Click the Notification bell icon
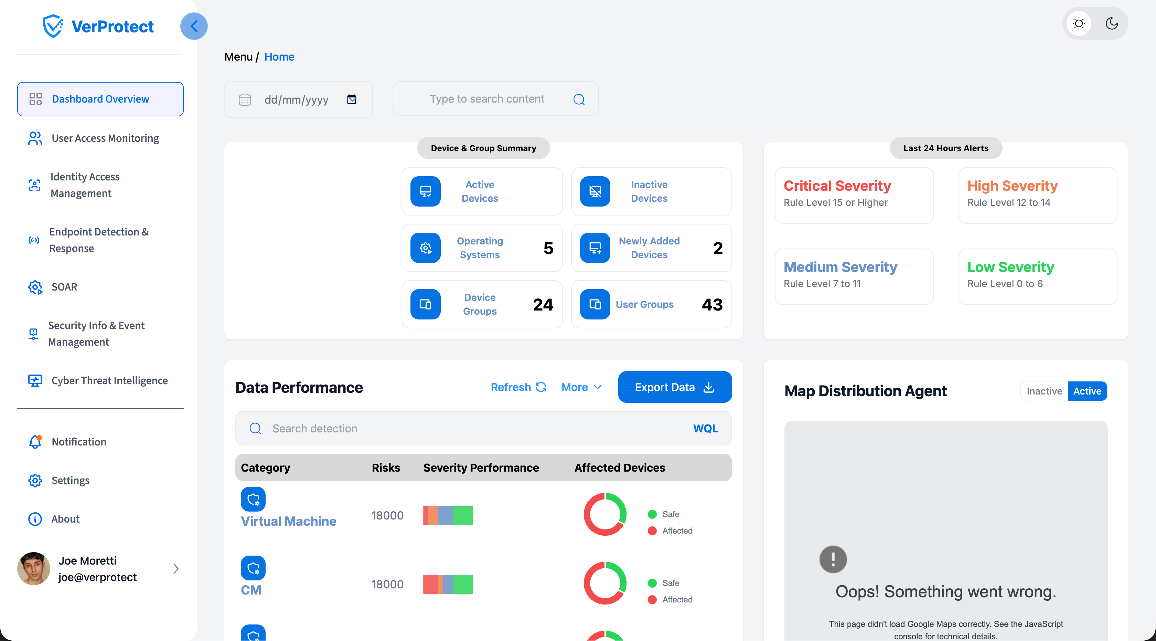Screen dimensions: 1156x641 35,442
